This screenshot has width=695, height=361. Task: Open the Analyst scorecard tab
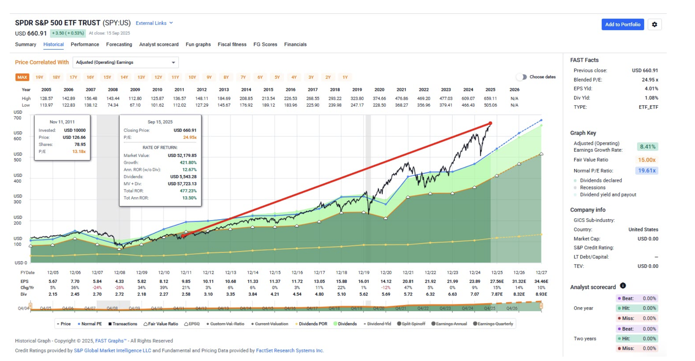pyautogui.click(x=159, y=44)
